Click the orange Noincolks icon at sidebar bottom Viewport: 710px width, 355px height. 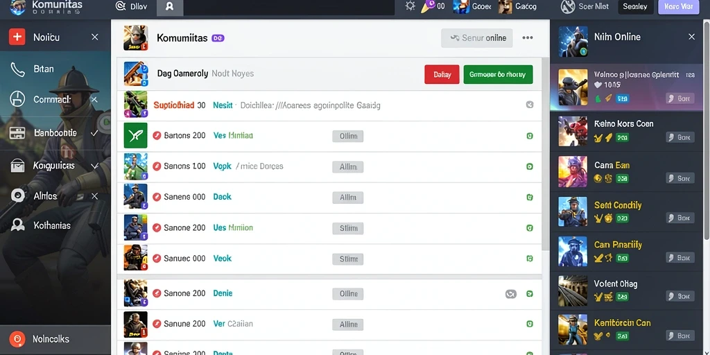pos(17,338)
